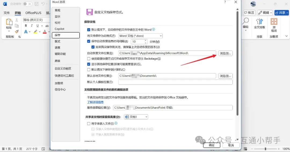The height and width of the screenshot is (152, 290).
Task: Click the zoom in plus in status bar
Action: click(279, 149)
